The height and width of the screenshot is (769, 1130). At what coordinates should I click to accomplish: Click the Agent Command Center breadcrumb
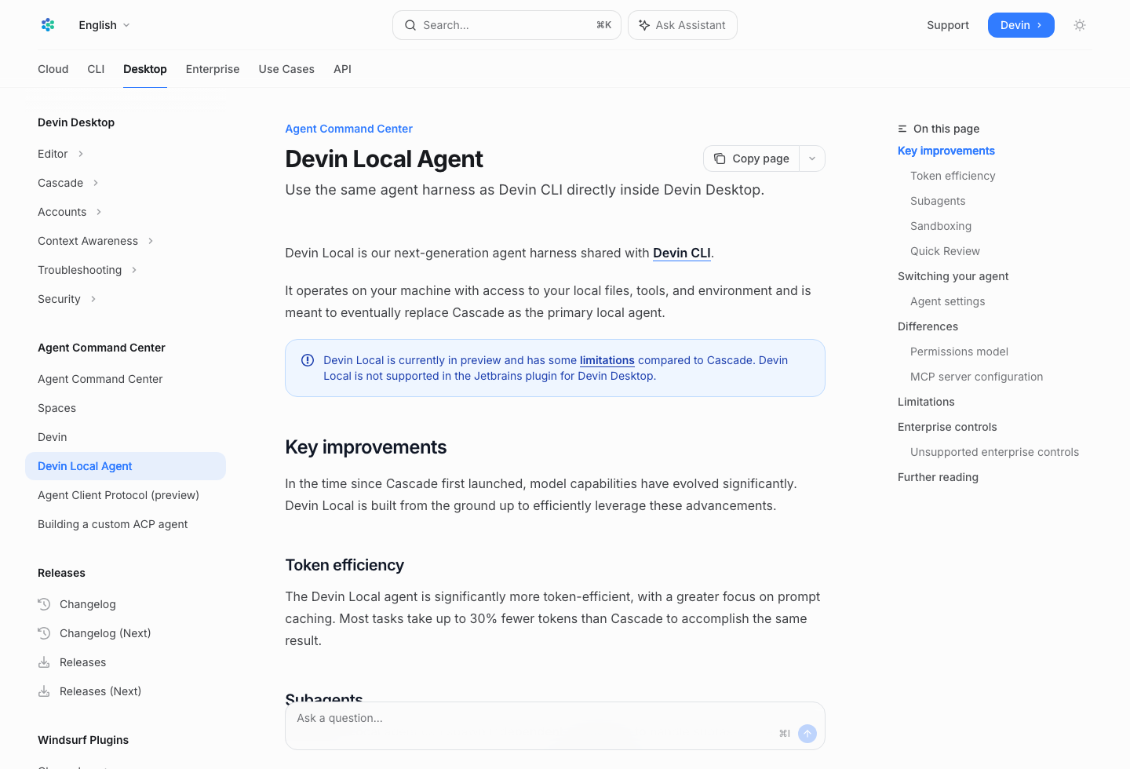pyautogui.click(x=348, y=129)
